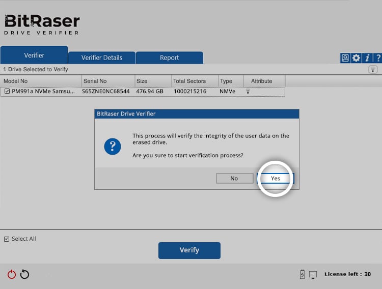Open the info (i) icon
The height and width of the screenshot is (289, 382).
(367, 58)
